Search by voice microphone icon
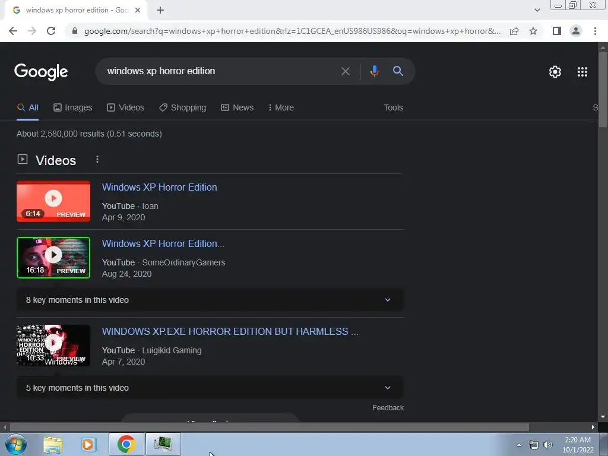Image resolution: width=608 pixels, height=456 pixels. pyautogui.click(x=374, y=71)
